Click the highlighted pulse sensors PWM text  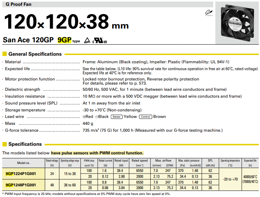[x=97, y=153]
